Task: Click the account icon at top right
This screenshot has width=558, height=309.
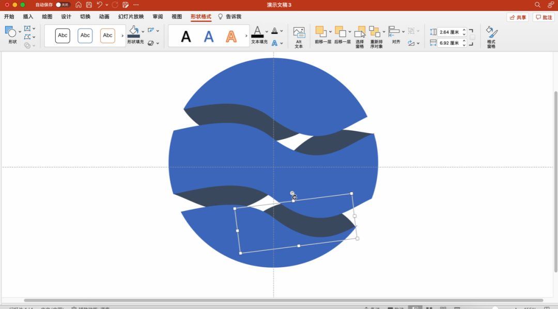Action: pyautogui.click(x=551, y=5)
